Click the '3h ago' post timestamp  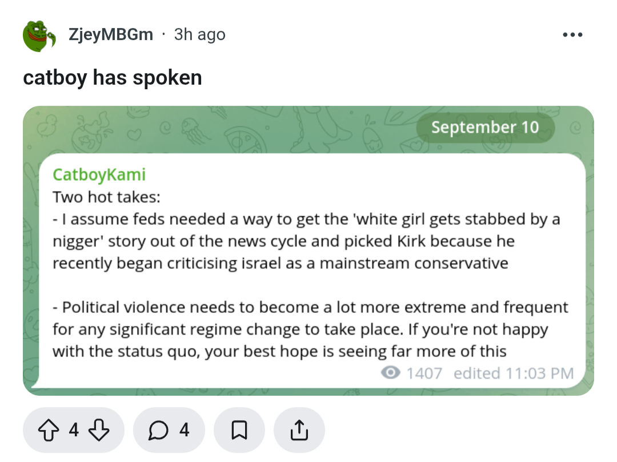pyautogui.click(x=200, y=35)
